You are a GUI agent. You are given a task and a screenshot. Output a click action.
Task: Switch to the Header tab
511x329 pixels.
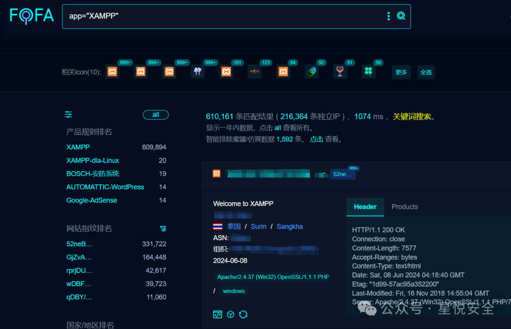click(365, 207)
